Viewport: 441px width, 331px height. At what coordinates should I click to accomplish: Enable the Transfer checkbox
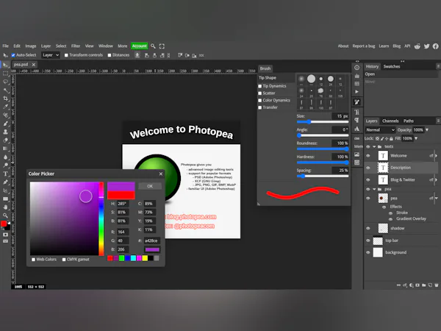[260, 107]
